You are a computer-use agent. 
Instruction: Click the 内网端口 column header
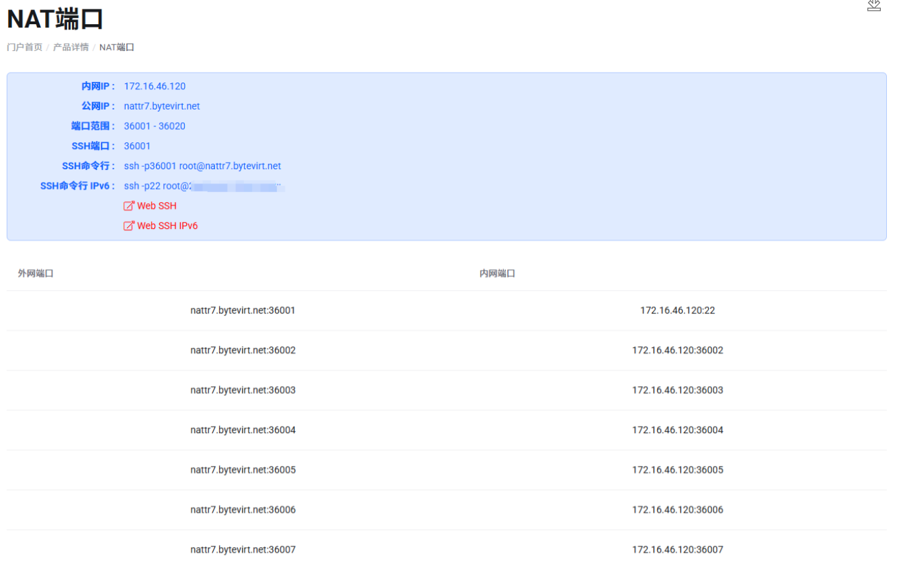[x=497, y=274]
